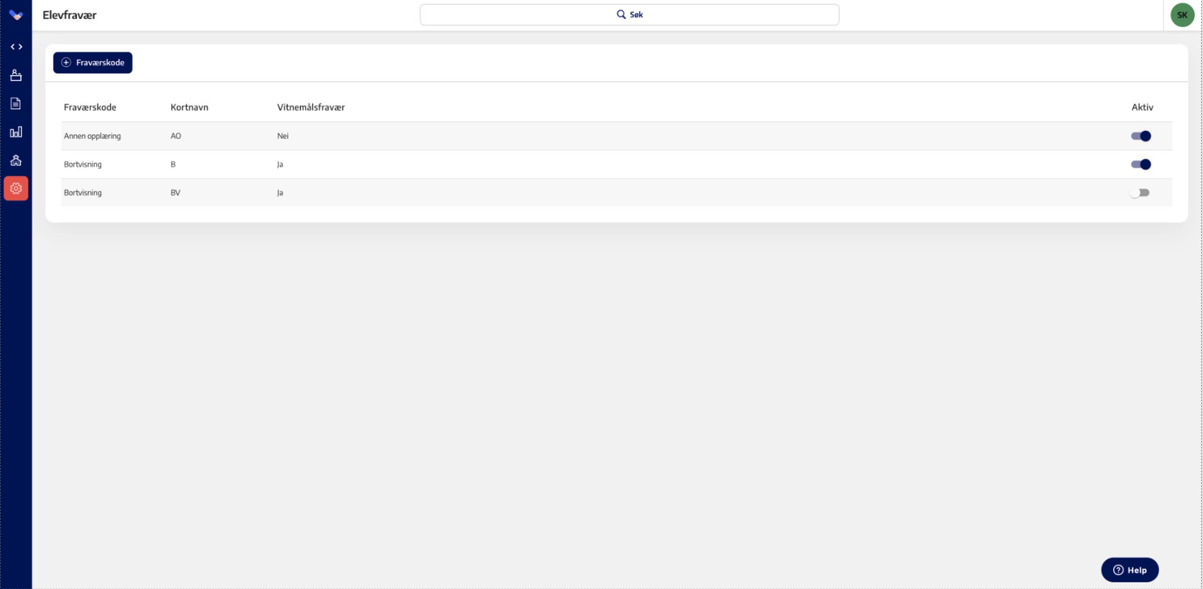Open the document icon in sidebar

pos(16,103)
